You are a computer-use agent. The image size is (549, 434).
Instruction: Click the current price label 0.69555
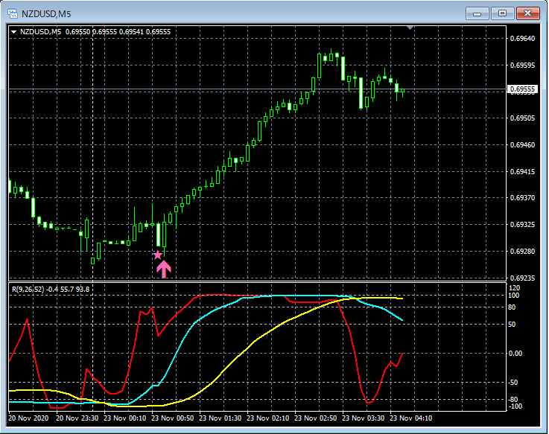pos(521,90)
